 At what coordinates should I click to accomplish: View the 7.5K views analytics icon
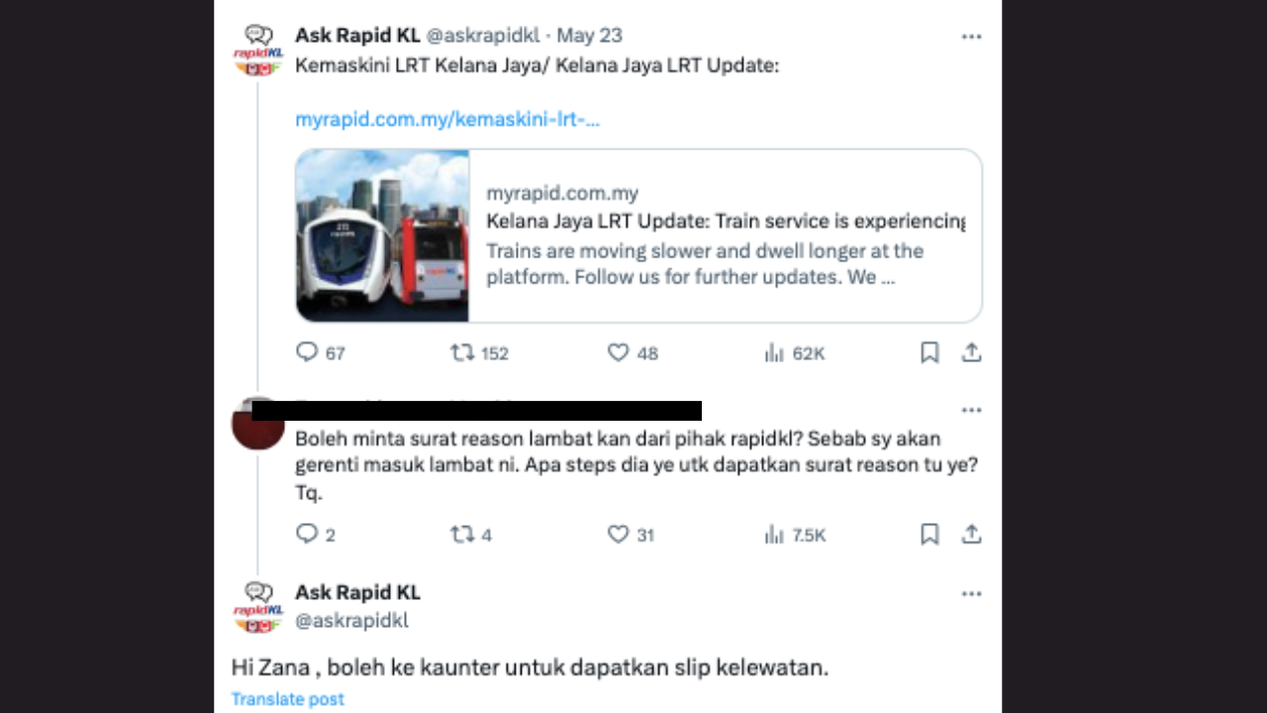774,534
